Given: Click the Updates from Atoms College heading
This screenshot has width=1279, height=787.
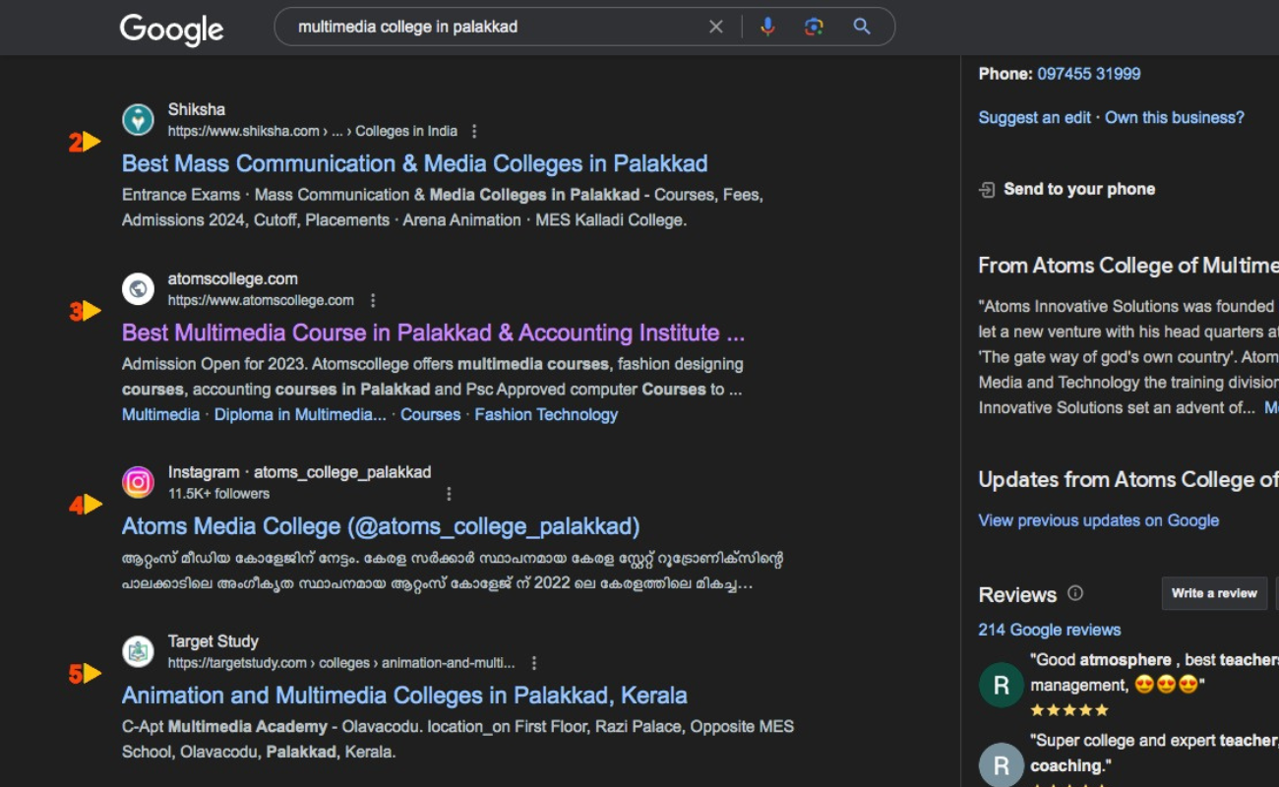Looking at the screenshot, I should coord(1128,480).
